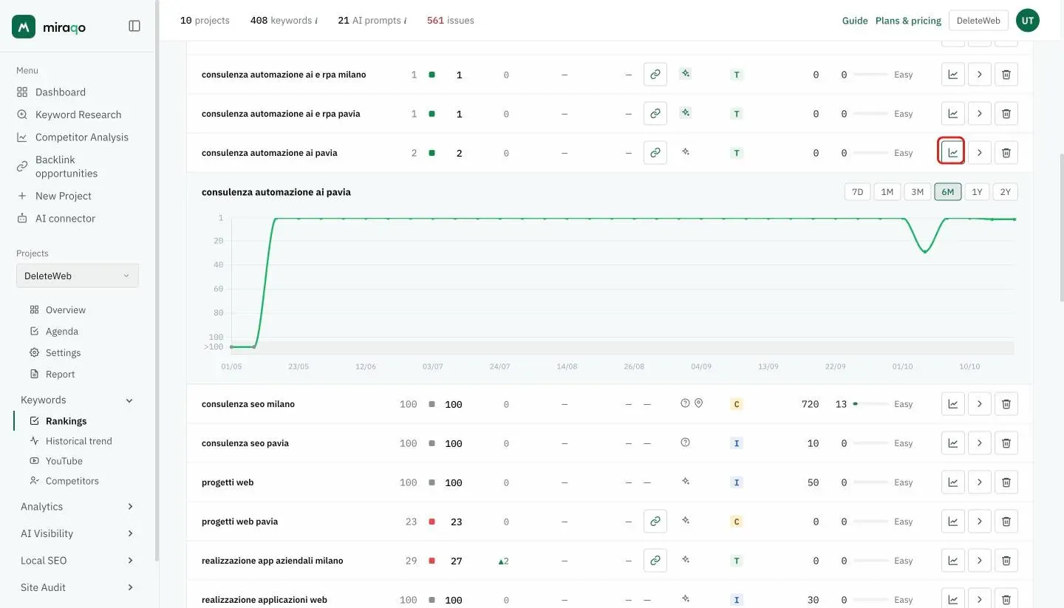Open link icon for consulenza automazione ai pavia
The image size is (1064, 608).
[x=655, y=152]
